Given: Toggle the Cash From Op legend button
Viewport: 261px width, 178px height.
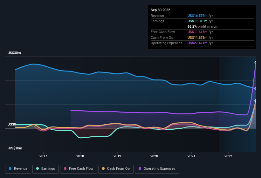Looking at the screenshot, I should coord(116,169).
